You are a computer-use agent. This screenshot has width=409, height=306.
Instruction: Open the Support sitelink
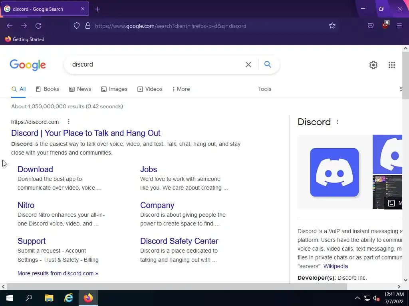tap(32, 241)
